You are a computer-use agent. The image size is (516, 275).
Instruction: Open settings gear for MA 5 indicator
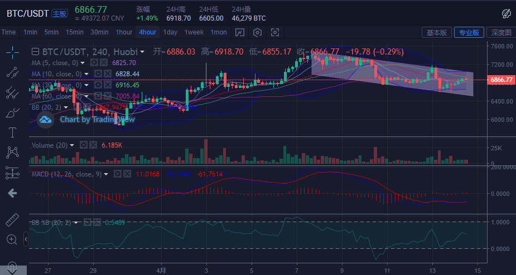coord(94,62)
